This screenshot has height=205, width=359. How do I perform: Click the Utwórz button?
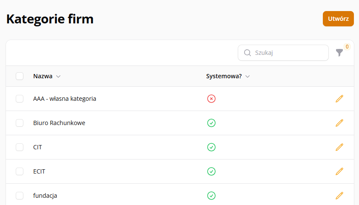point(338,19)
